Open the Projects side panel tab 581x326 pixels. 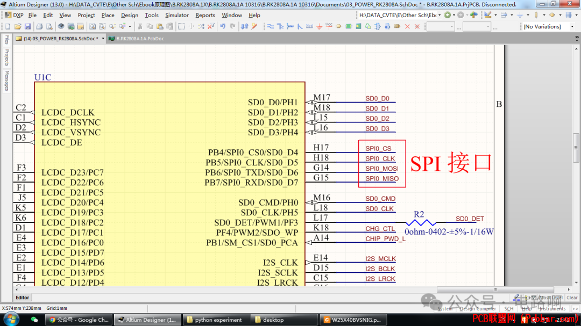tap(6, 57)
